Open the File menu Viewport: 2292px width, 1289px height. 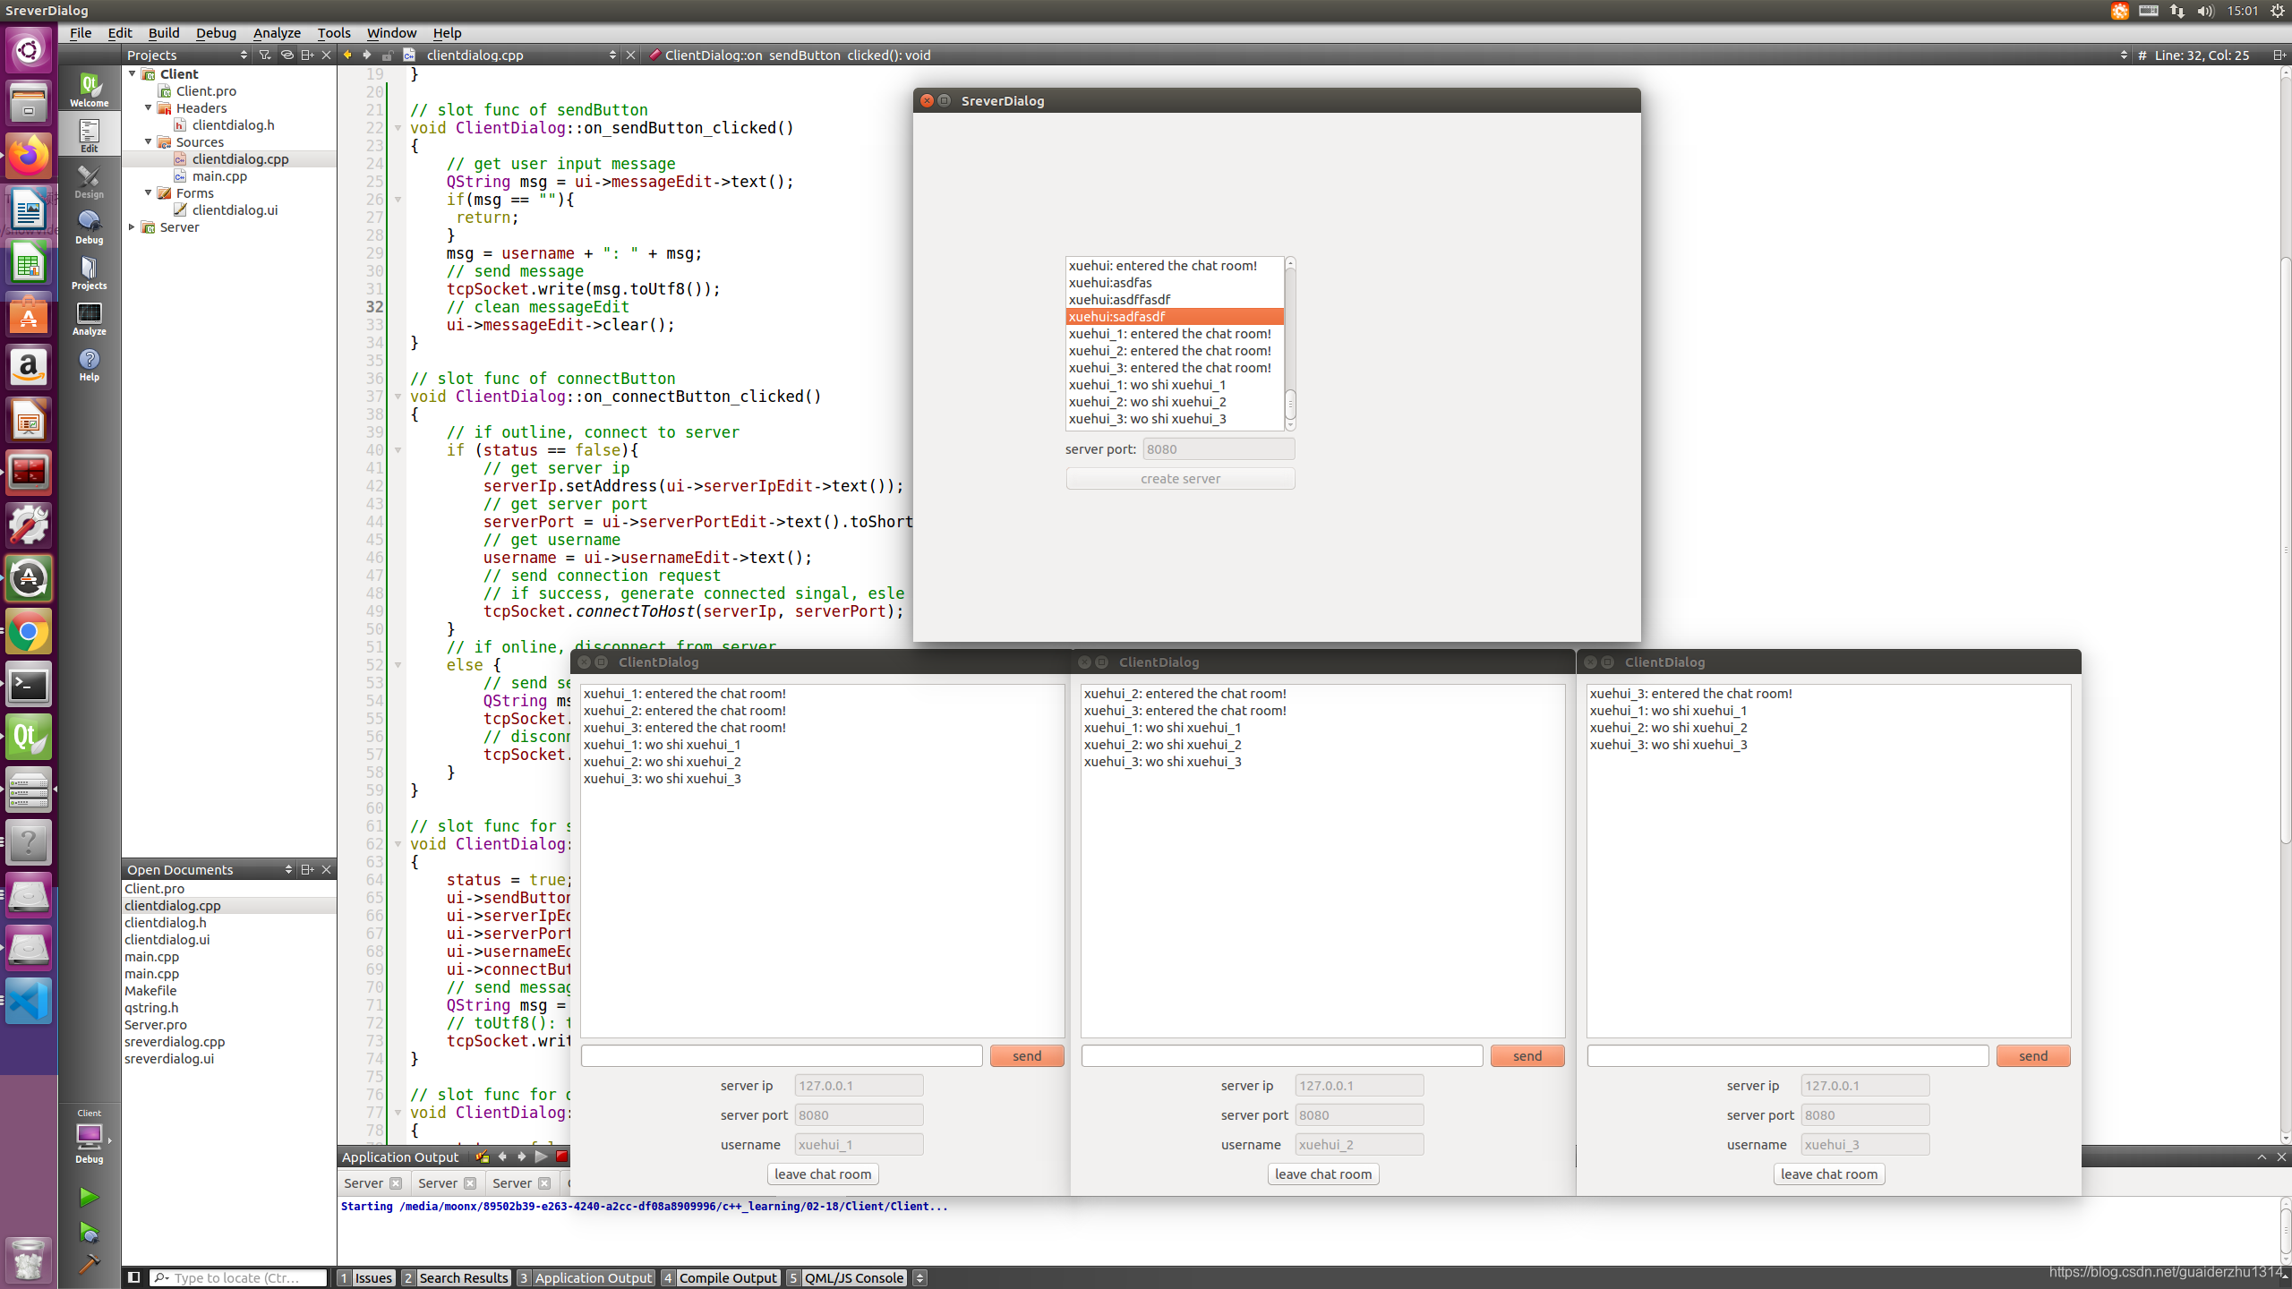(x=81, y=32)
